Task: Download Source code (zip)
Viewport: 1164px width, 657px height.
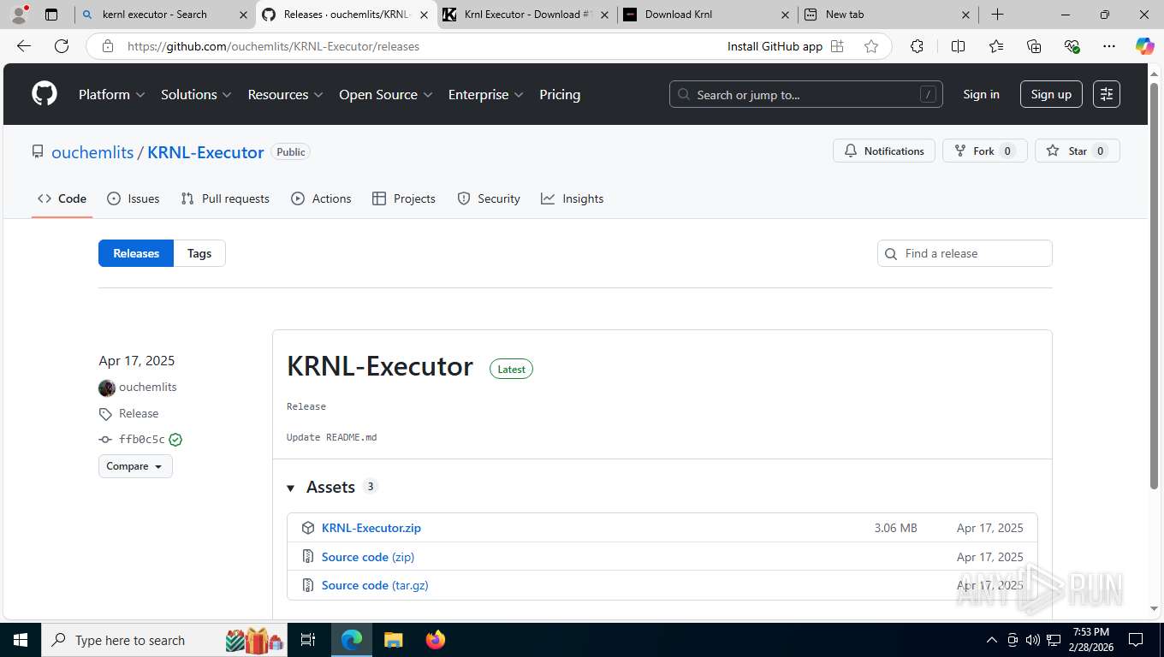Action: (368, 557)
